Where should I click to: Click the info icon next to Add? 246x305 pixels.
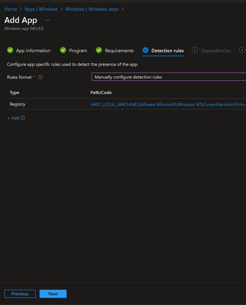(x=23, y=118)
